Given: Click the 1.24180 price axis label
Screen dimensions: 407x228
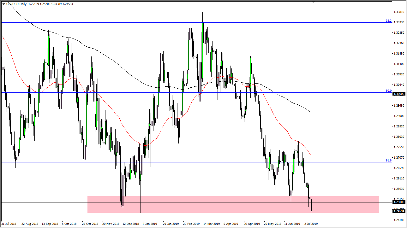Looking at the screenshot, I should [x=399, y=220].
